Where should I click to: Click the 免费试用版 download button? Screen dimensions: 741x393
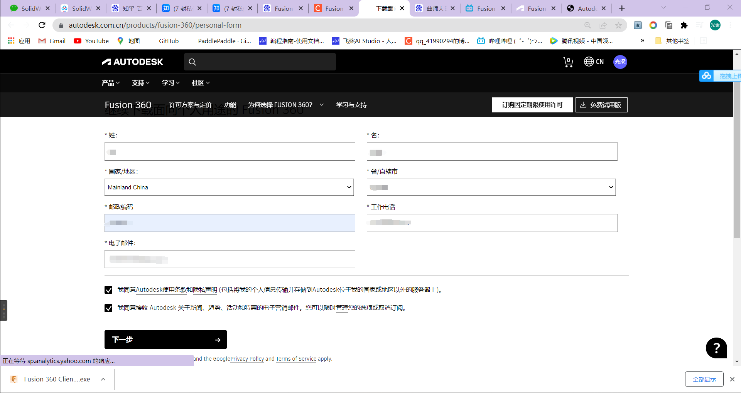pyautogui.click(x=601, y=105)
